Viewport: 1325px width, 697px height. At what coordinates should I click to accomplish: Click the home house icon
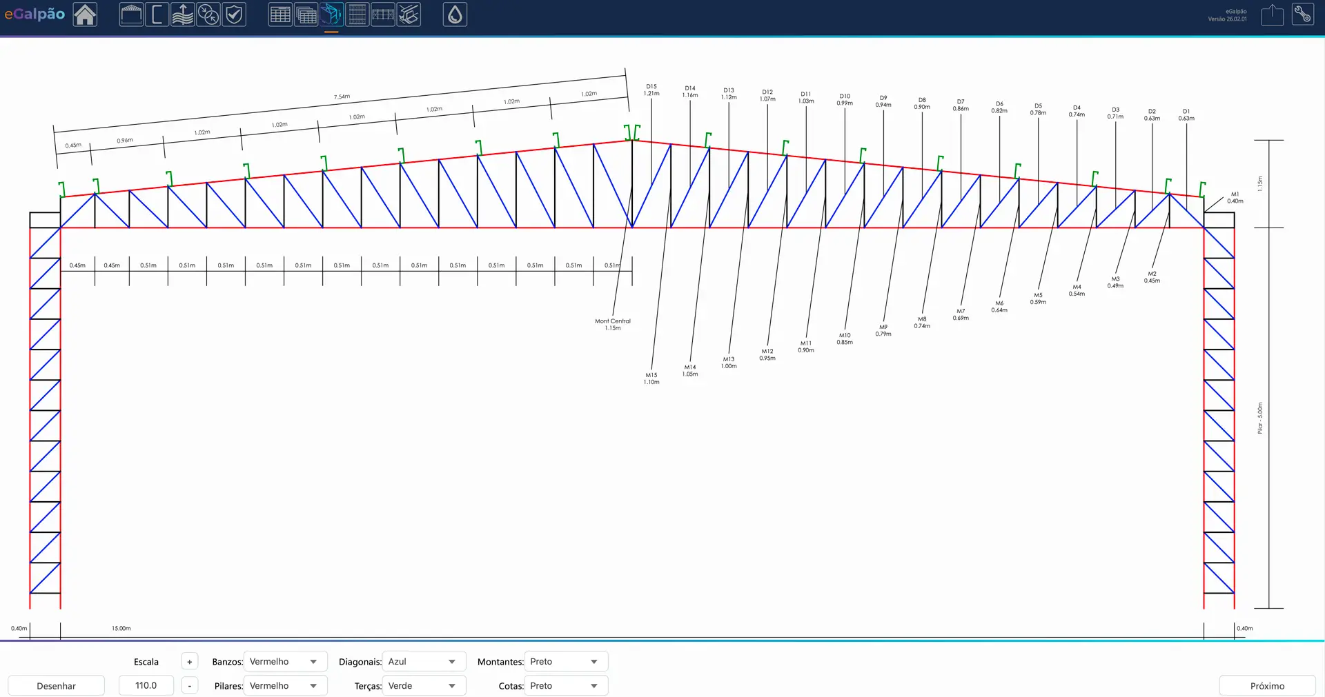coord(85,14)
